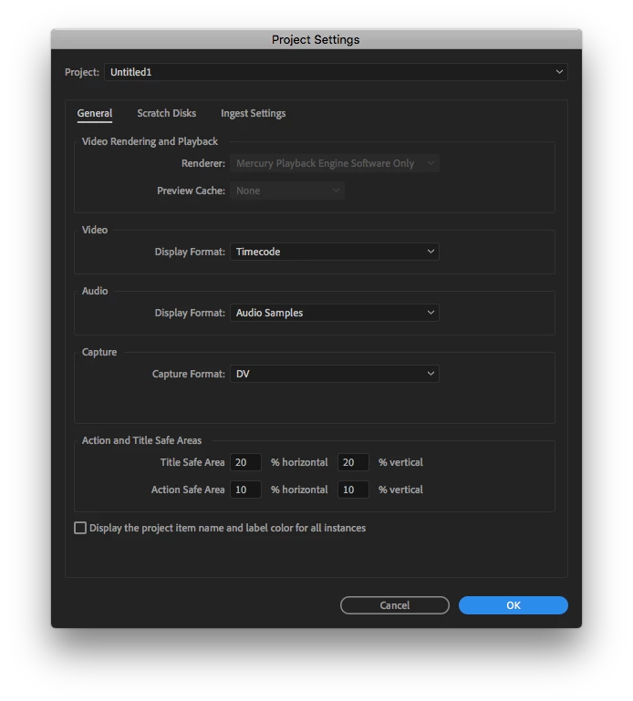The height and width of the screenshot is (701, 633).
Task: Switch to the General tab
Action: 94,113
